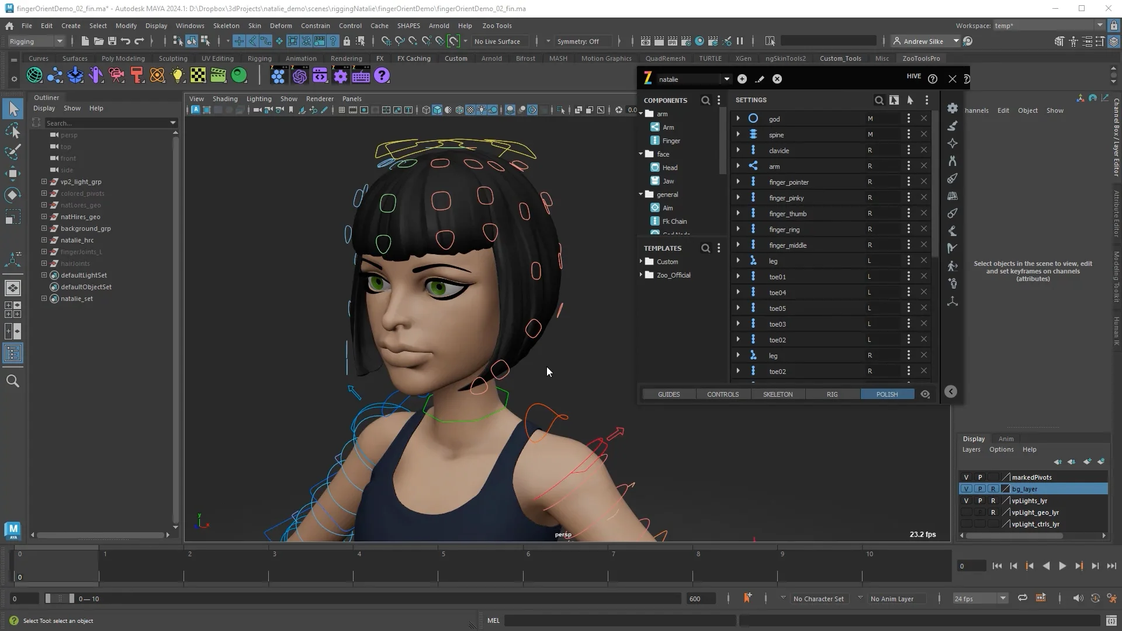Image resolution: width=1122 pixels, height=631 pixels.
Task: Toggle visibility V of vpLights_lyr layer
Action: (966, 501)
